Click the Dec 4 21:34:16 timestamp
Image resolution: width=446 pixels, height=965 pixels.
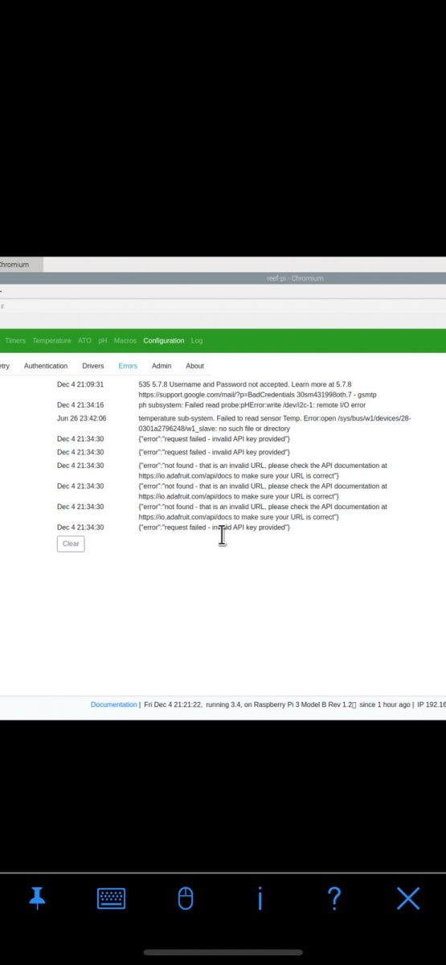pos(80,405)
